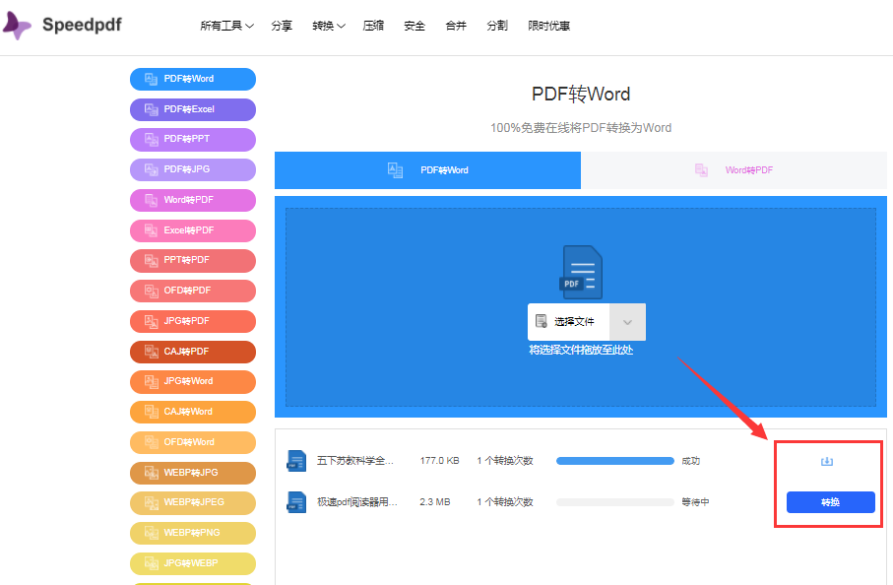Click the Word转PDF tab icon
Viewport: 893px width, 585px height.
[701, 170]
